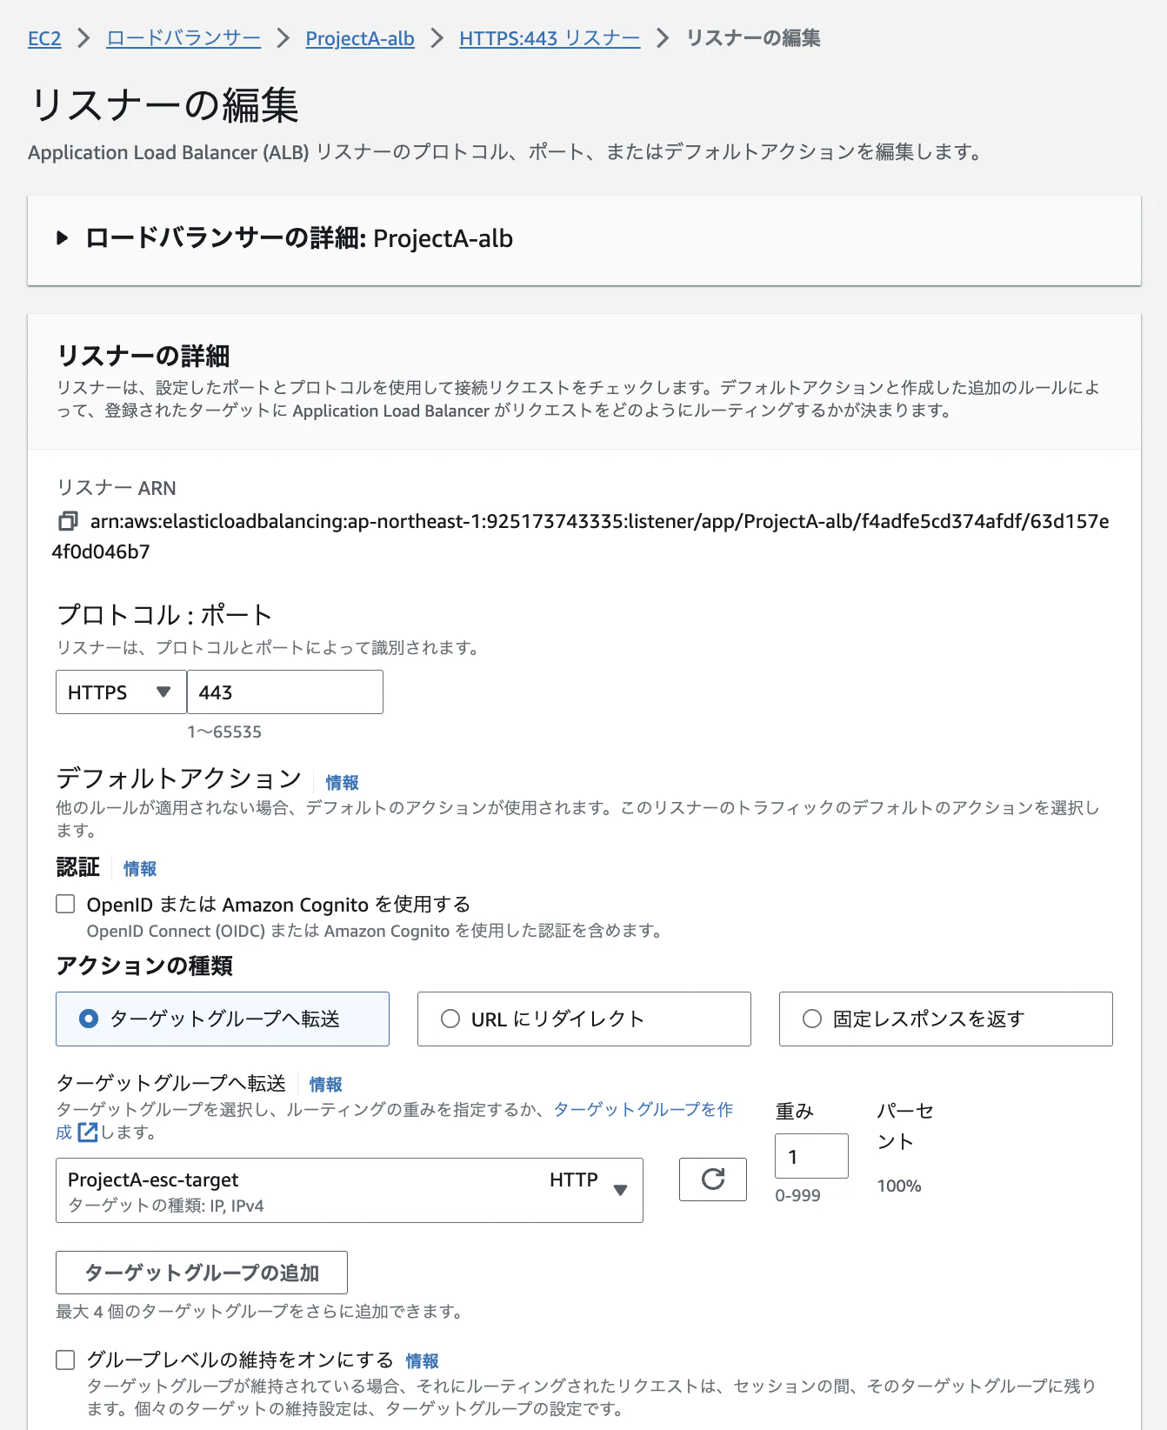1167x1430 pixels.
Task: Click the 重み weight input field
Action: point(811,1156)
